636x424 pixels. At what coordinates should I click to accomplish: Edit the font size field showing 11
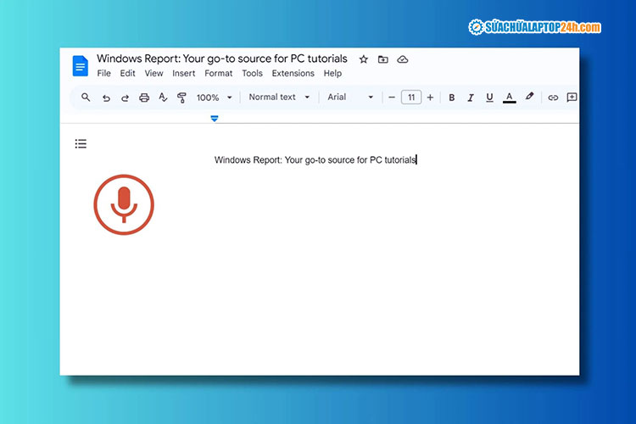point(411,98)
